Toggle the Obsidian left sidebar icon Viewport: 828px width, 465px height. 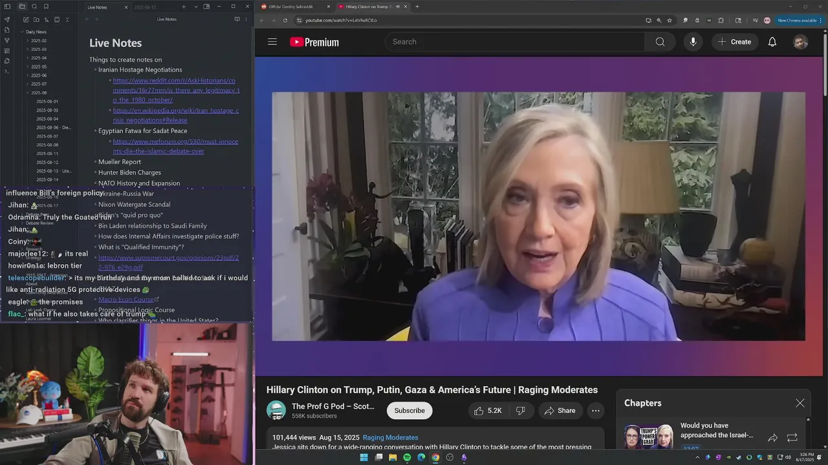click(7, 6)
